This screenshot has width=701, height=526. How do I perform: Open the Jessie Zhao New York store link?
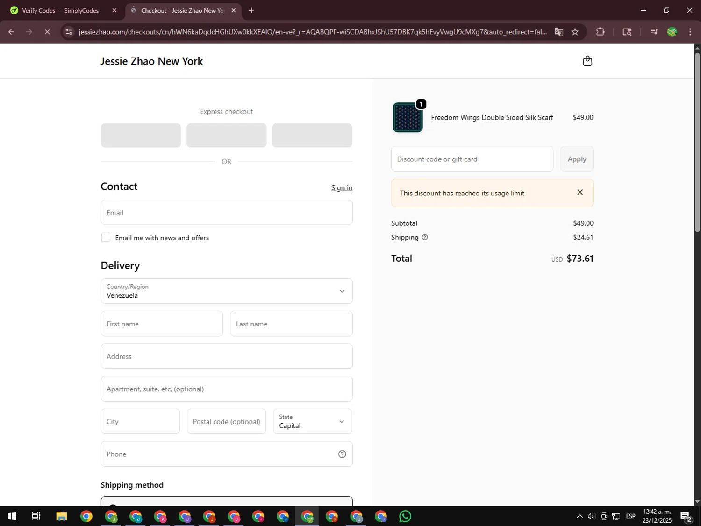pyautogui.click(x=152, y=61)
